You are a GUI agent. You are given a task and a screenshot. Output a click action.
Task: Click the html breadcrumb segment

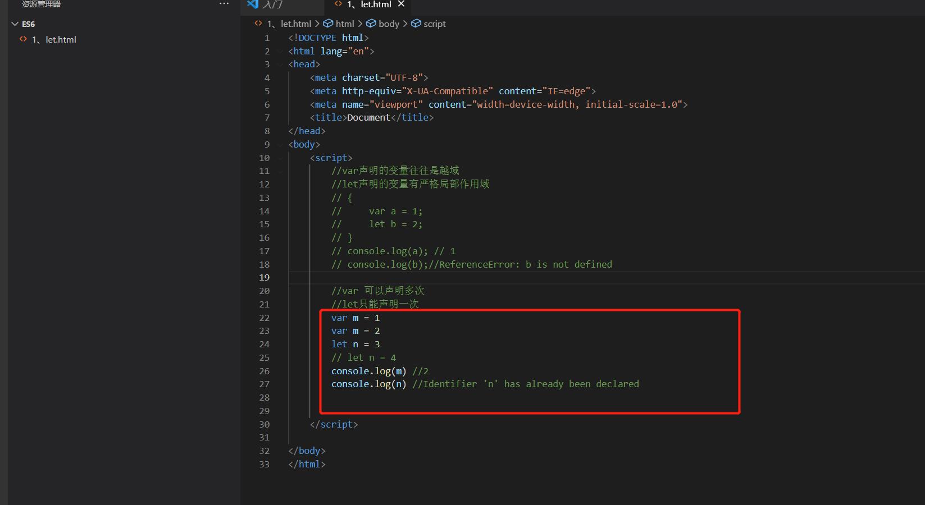click(x=345, y=24)
